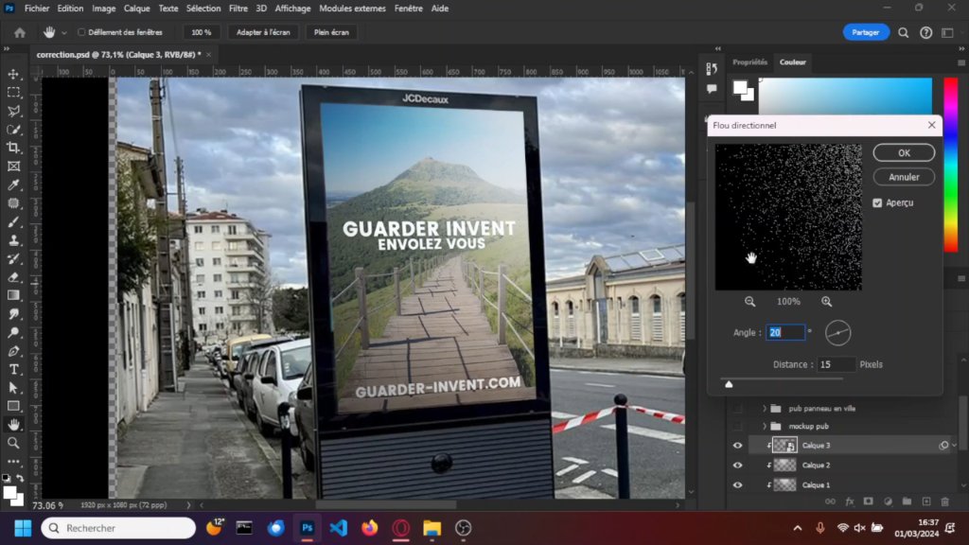Select the Quick Selection tool

click(13, 130)
